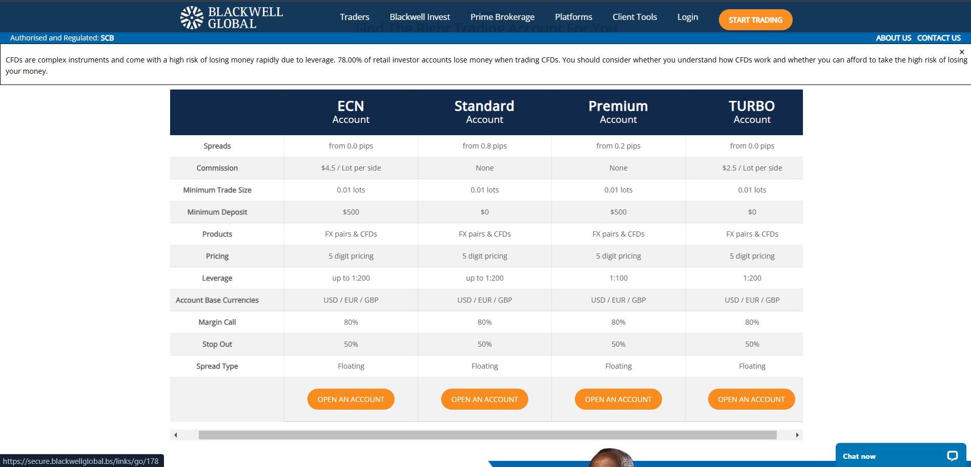
Task: Close the CFD risk warning banner
Action: point(962,52)
